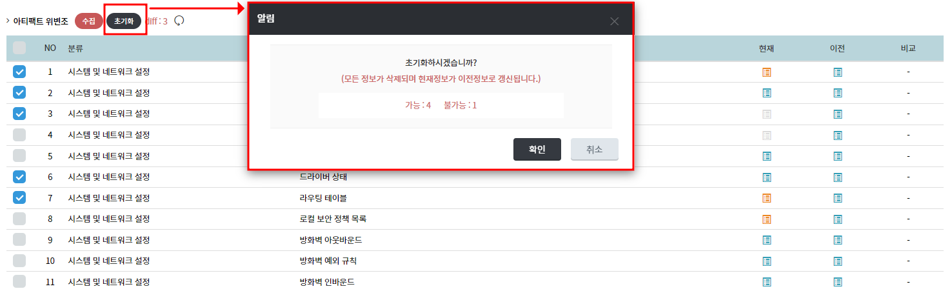Click the 초기화 button
This screenshot has width=952, height=291.
pyautogui.click(x=124, y=21)
